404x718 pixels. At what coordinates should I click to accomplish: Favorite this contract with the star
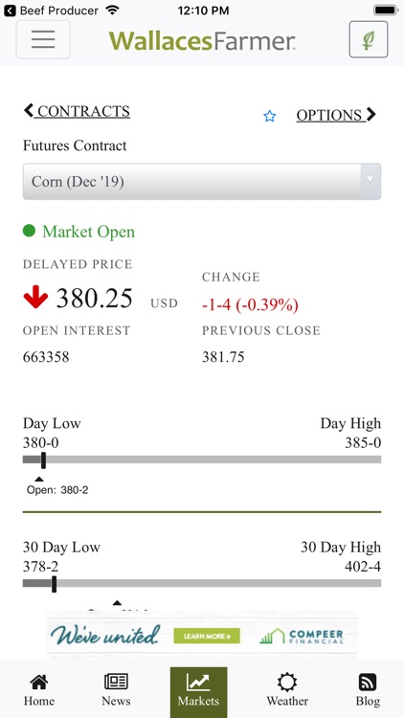[x=270, y=116]
